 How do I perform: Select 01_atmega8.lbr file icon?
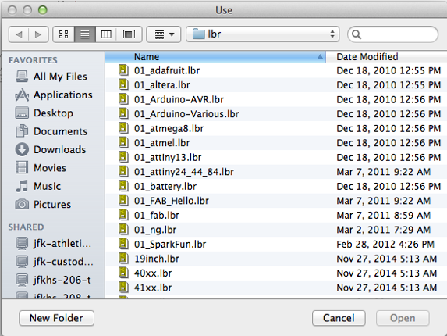click(x=123, y=128)
